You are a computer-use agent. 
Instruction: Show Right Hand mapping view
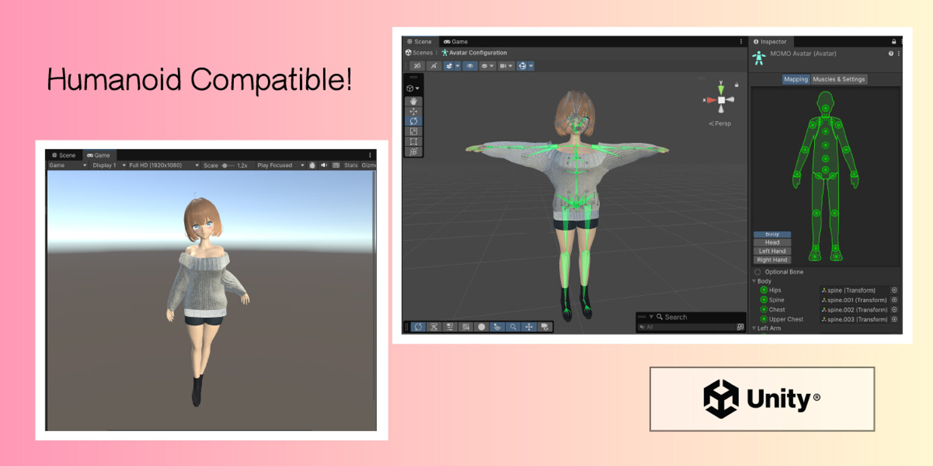tap(772, 259)
